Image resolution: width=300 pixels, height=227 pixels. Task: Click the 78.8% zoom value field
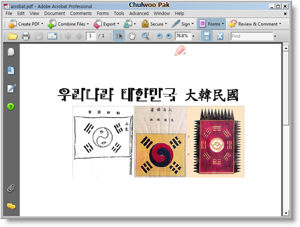(x=183, y=36)
